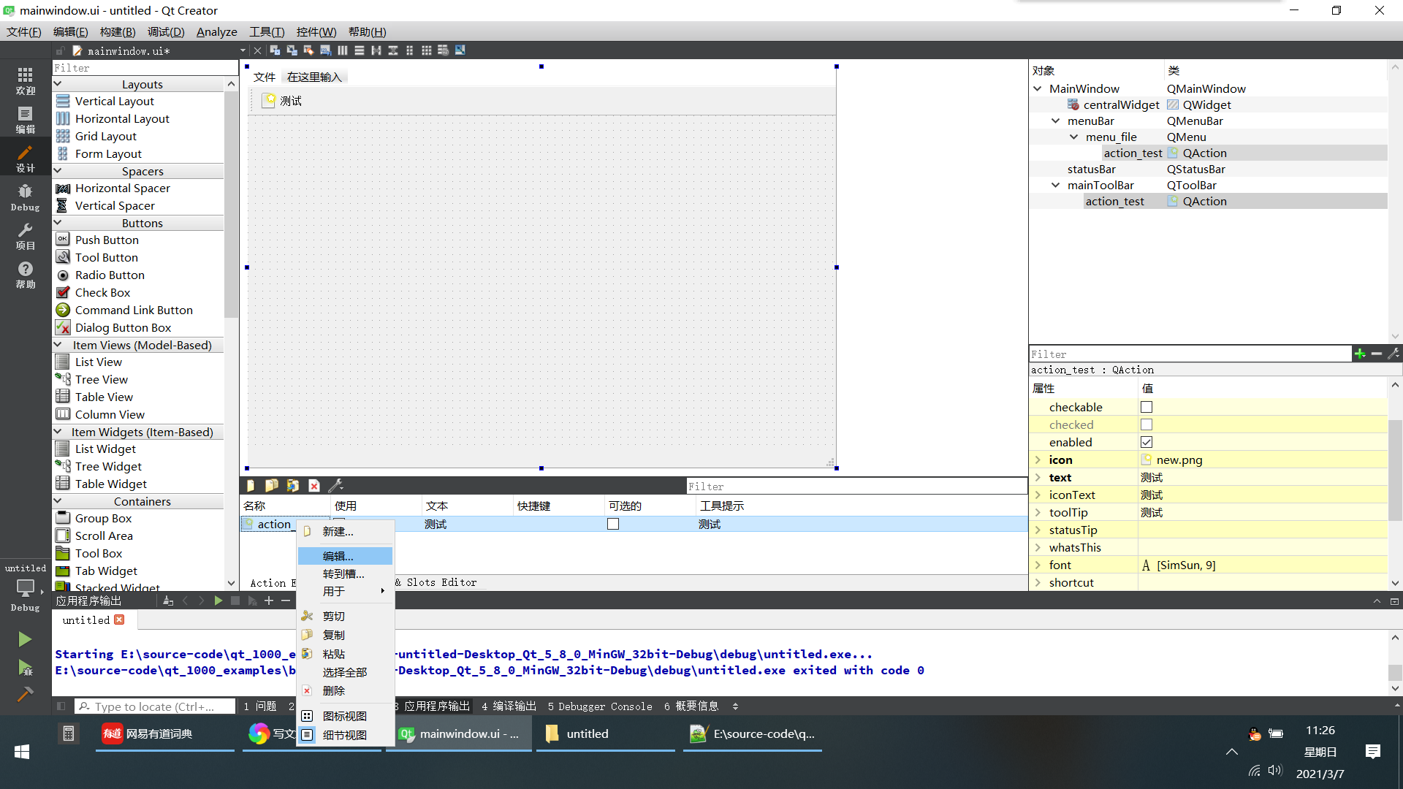Apply the Lay Out Vertically toolbar icon
Screen dimensions: 1403x789
tap(360, 50)
